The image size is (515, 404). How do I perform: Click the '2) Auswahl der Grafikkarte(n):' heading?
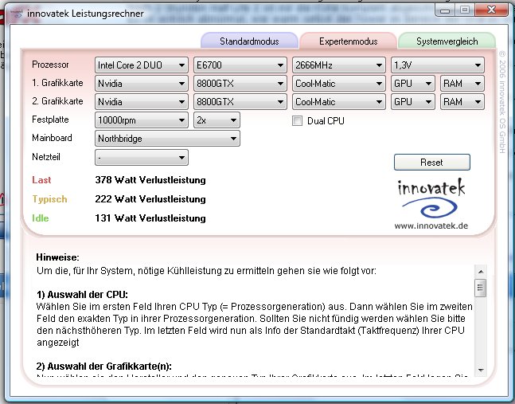[104, 367]
